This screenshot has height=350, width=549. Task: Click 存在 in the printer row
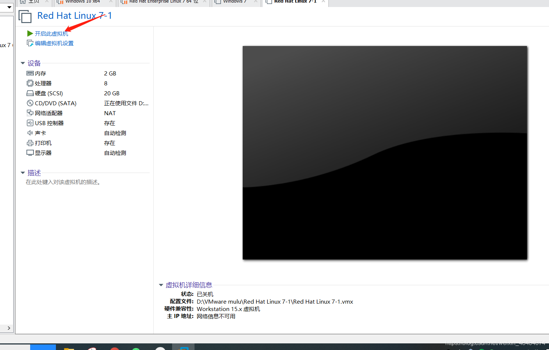110,143
